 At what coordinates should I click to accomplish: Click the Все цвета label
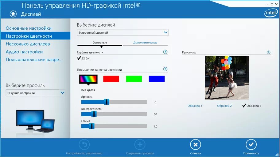click(x=88, y=90)
